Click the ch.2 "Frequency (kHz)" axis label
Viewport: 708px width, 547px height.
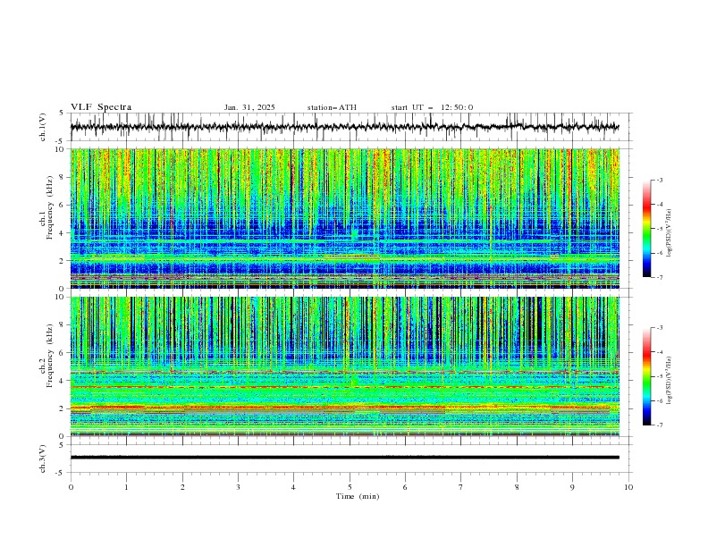point(49,356)
